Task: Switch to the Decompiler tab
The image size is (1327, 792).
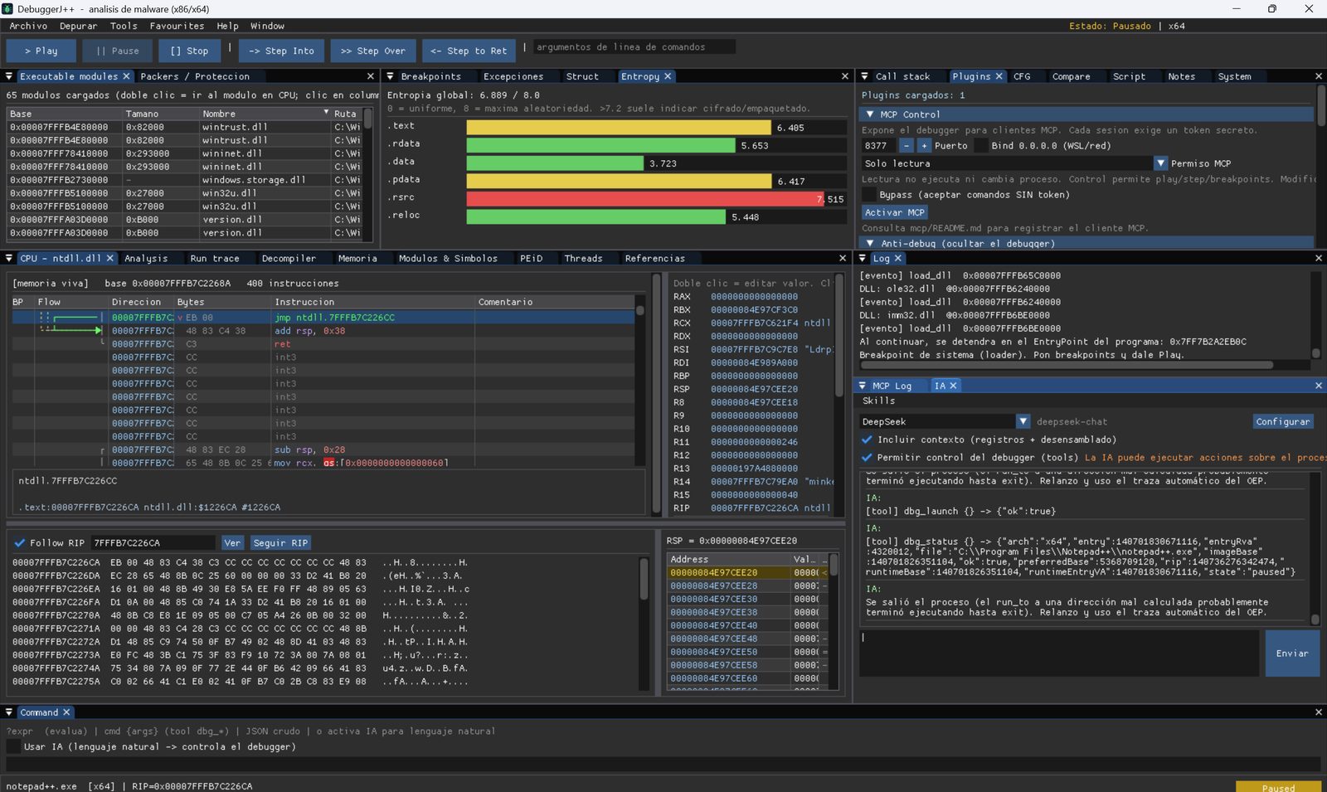Action: tap(289, 259)
